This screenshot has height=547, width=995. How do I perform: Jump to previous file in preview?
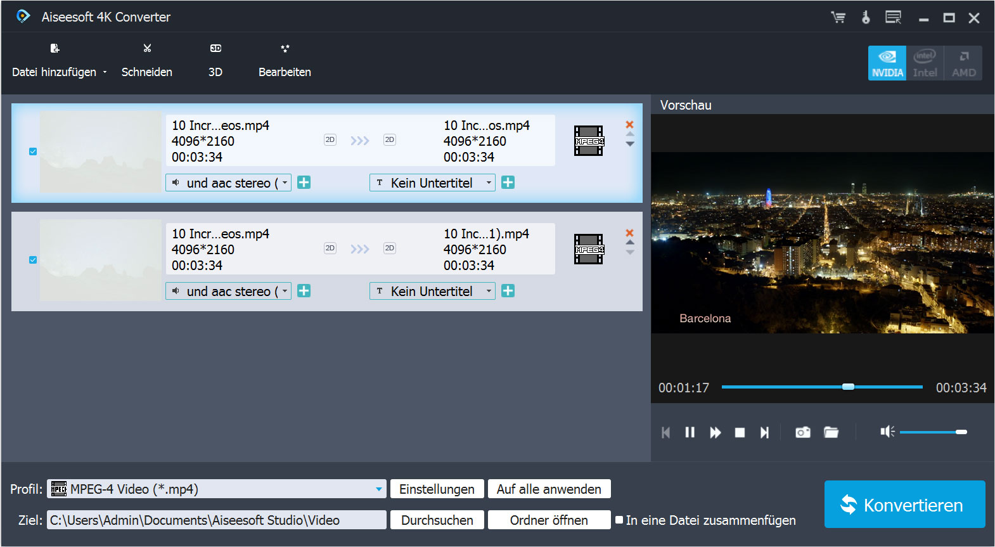click(x=665, y=432)
